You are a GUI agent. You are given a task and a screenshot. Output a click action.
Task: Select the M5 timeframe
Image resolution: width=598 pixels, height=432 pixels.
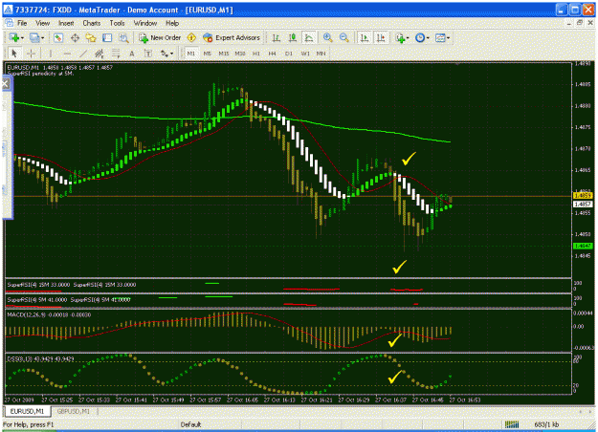point(207,54)
